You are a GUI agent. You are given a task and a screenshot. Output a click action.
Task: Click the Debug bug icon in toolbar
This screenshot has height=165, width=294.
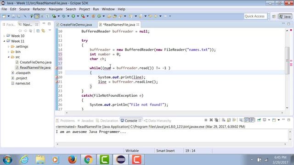[x=63, y=16]
